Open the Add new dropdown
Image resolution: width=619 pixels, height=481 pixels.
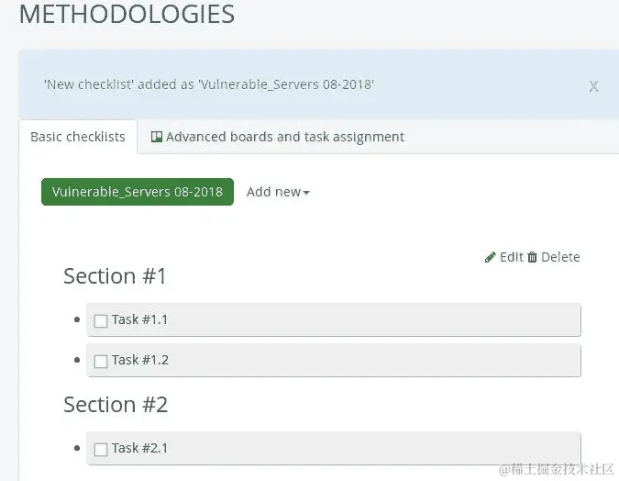click(278, 192)
